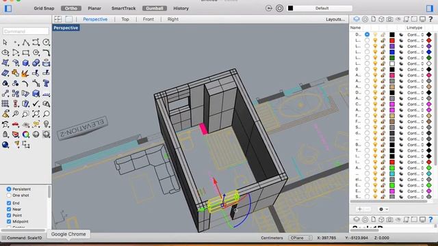Select the Zoom Extents tool
This screenshot has width=438, height=246.
36,114
